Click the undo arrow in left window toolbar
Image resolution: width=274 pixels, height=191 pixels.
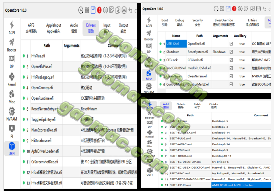pyautogui.click(x=130, y=10)
